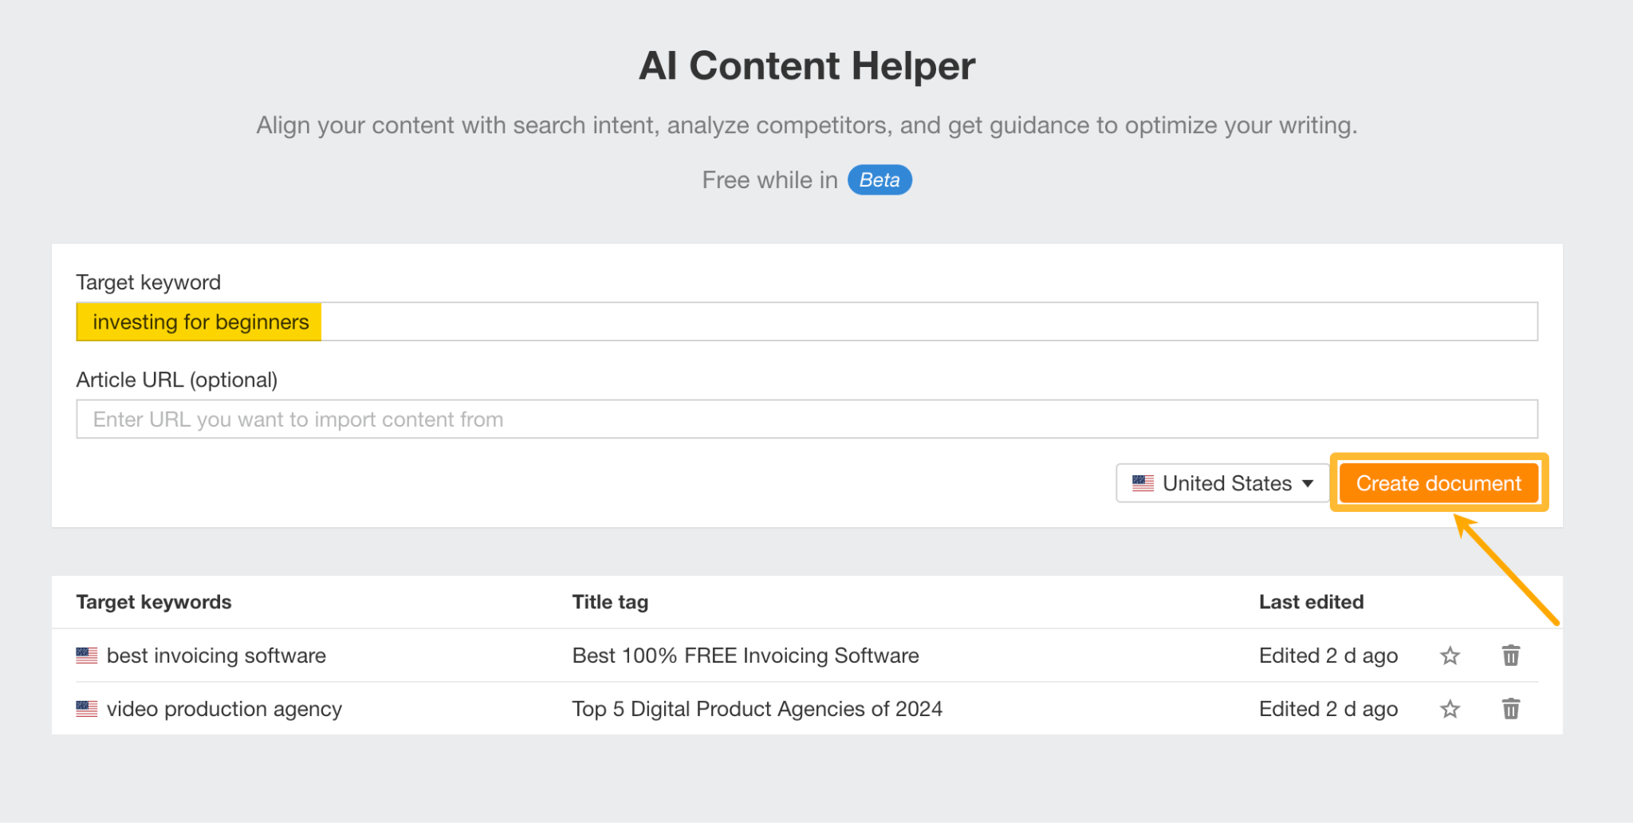Click the Article URL input field
The image size is (1633, 823).
click(806, 418)
